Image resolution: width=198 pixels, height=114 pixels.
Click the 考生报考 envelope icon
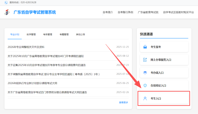pyautogui.click(x=145, y=47)
